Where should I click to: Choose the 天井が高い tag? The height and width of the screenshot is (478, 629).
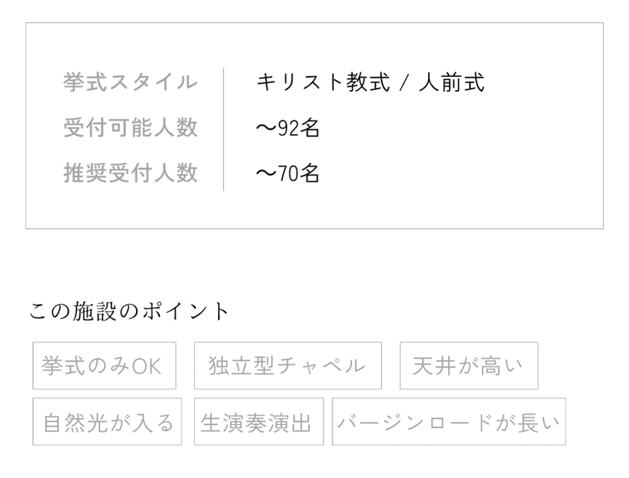coord(469,365)
